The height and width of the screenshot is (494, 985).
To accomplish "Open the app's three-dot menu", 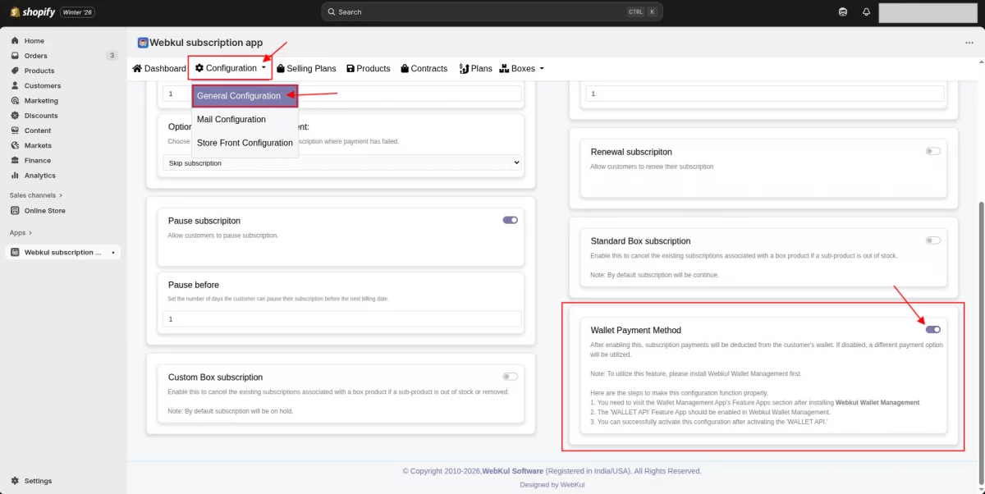I will (969, 43).
